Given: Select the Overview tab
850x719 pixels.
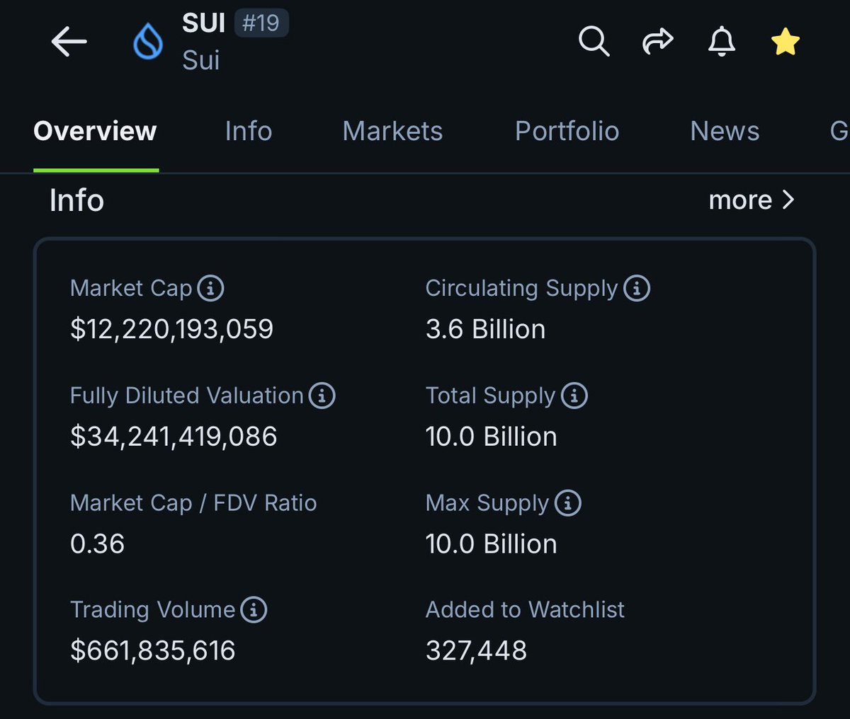Looking at the screenshot, I should click(x=95, y=131).
